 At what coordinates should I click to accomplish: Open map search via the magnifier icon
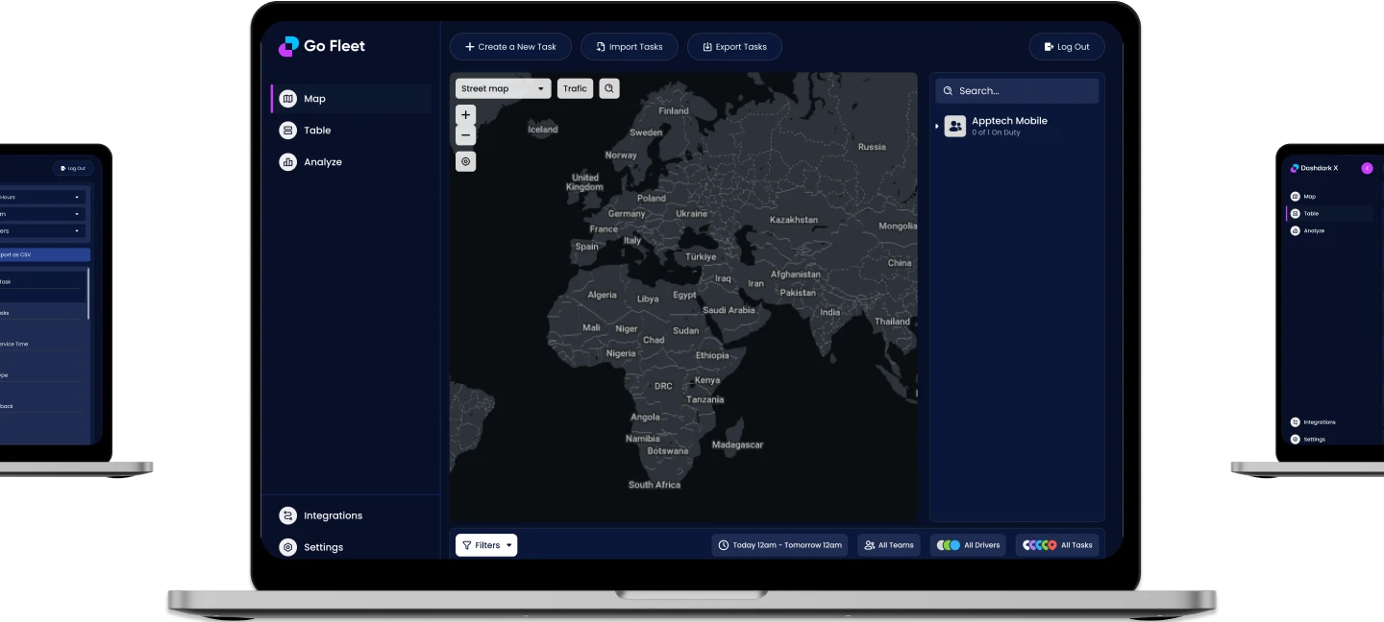click(609, 87)
